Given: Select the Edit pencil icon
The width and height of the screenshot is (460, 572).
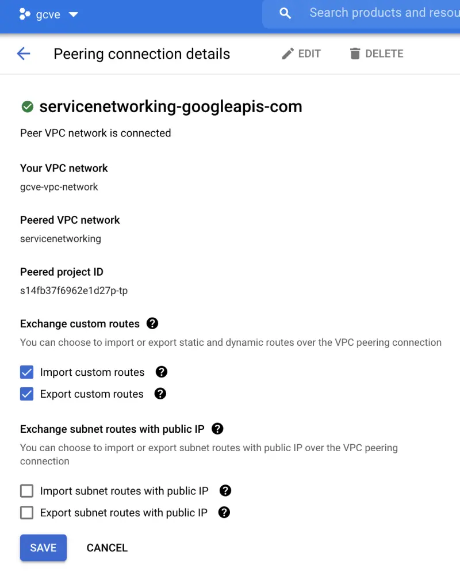Looking at the screenshot, I should 287,53.
